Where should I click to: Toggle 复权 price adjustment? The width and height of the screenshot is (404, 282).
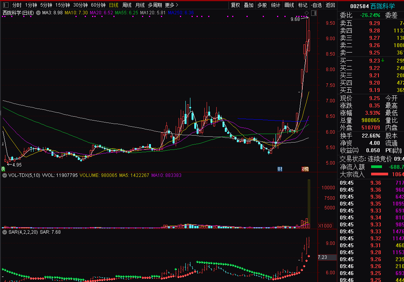pyautogui.click(x=235, y=5)
